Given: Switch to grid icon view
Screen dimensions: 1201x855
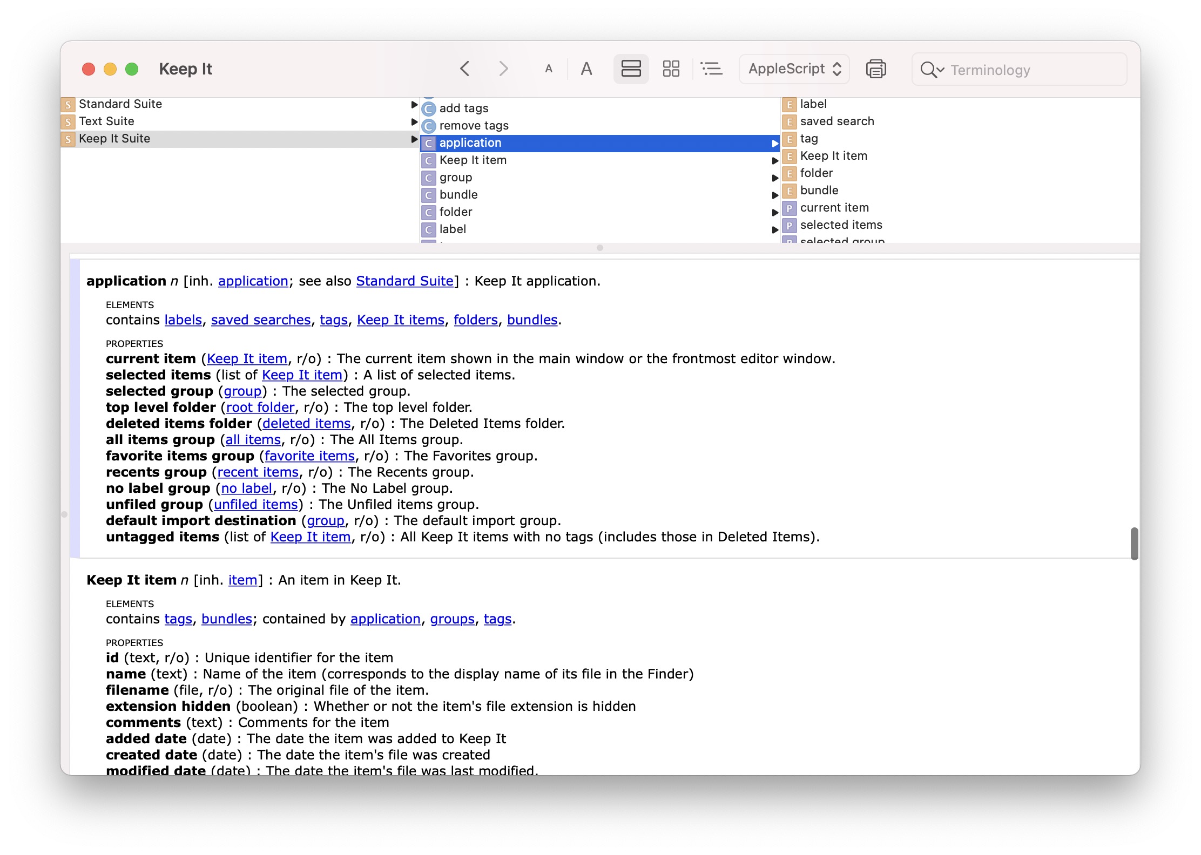Looking at the screenshot, I should [x=671, y=69].
